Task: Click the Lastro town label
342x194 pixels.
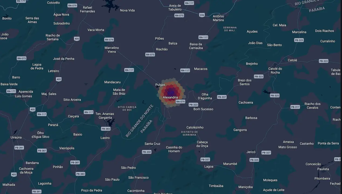Action: (x=105, y=138)
